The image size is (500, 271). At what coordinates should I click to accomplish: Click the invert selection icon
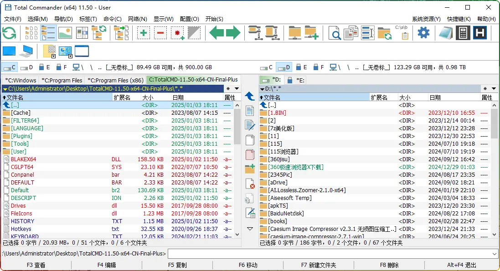click(x=194, y=33)
